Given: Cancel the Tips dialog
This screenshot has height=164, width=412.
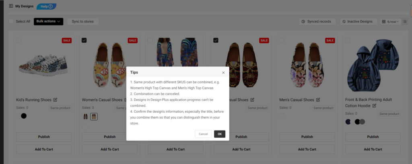Looking at the screenshot, I should (203, 134).
